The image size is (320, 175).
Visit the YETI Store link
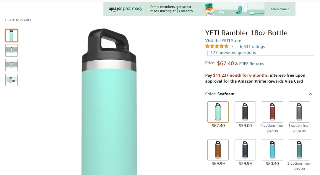223,41
